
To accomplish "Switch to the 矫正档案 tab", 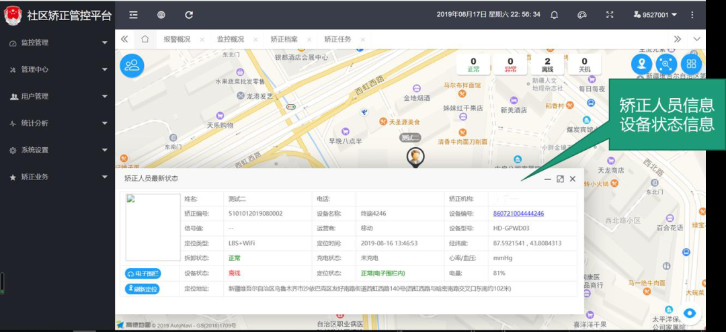I will tap(284, 40).
